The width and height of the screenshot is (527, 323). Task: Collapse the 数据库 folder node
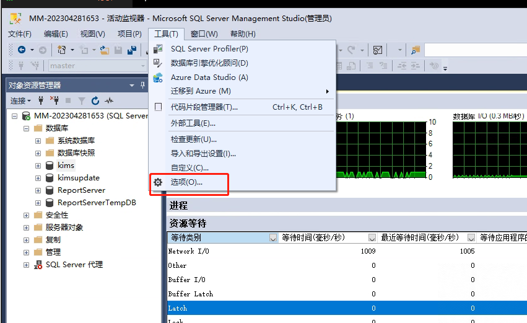click(26, 128)
